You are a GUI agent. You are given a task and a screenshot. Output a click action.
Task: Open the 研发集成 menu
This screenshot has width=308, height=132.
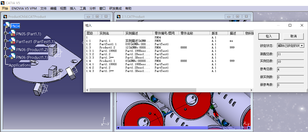tap(116, 8)
